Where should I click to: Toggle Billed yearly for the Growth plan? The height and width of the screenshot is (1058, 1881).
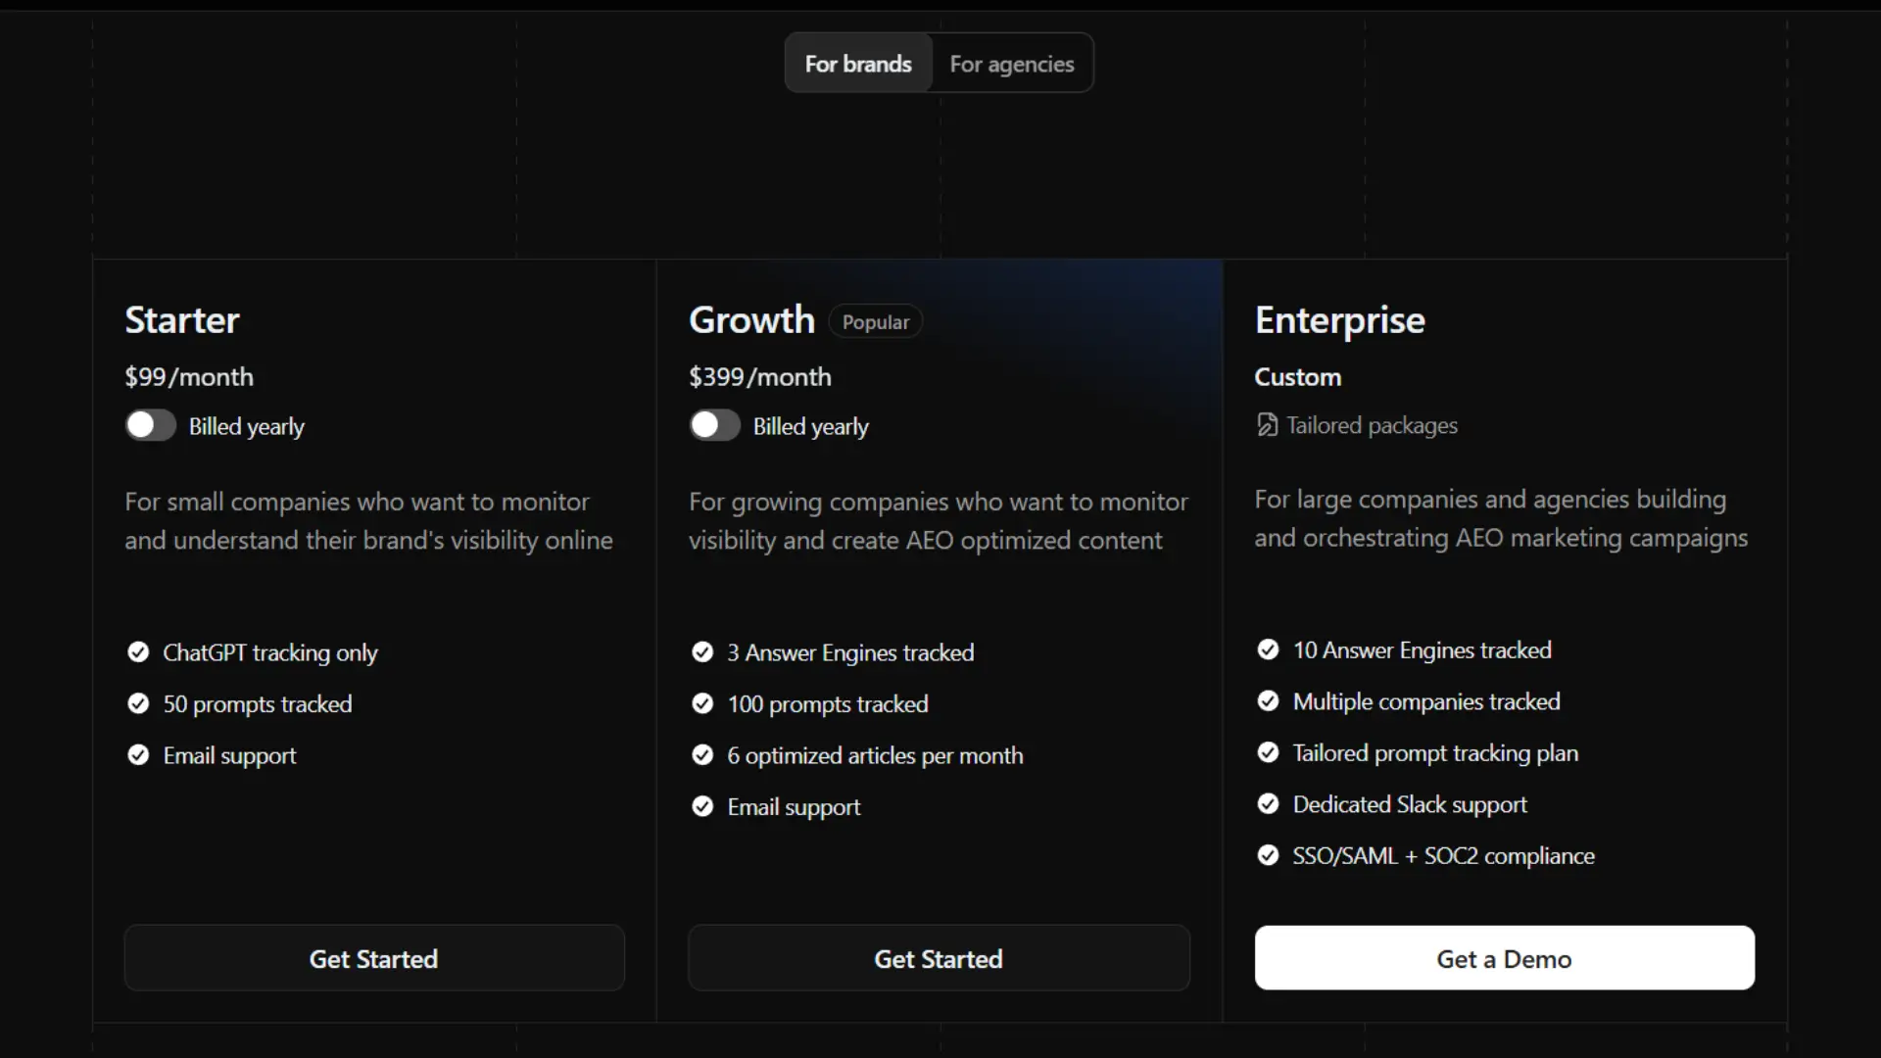coord(715,425)
